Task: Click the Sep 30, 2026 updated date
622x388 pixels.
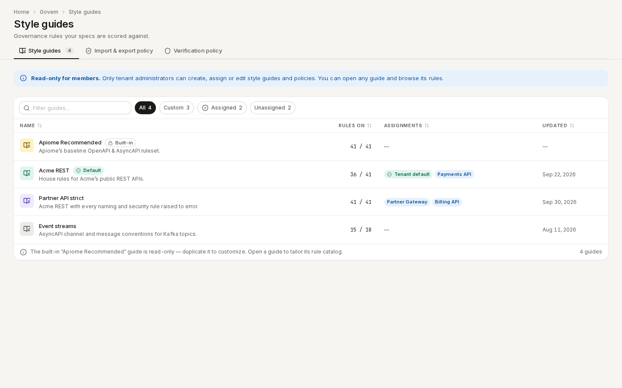Action: pos(559,202)
